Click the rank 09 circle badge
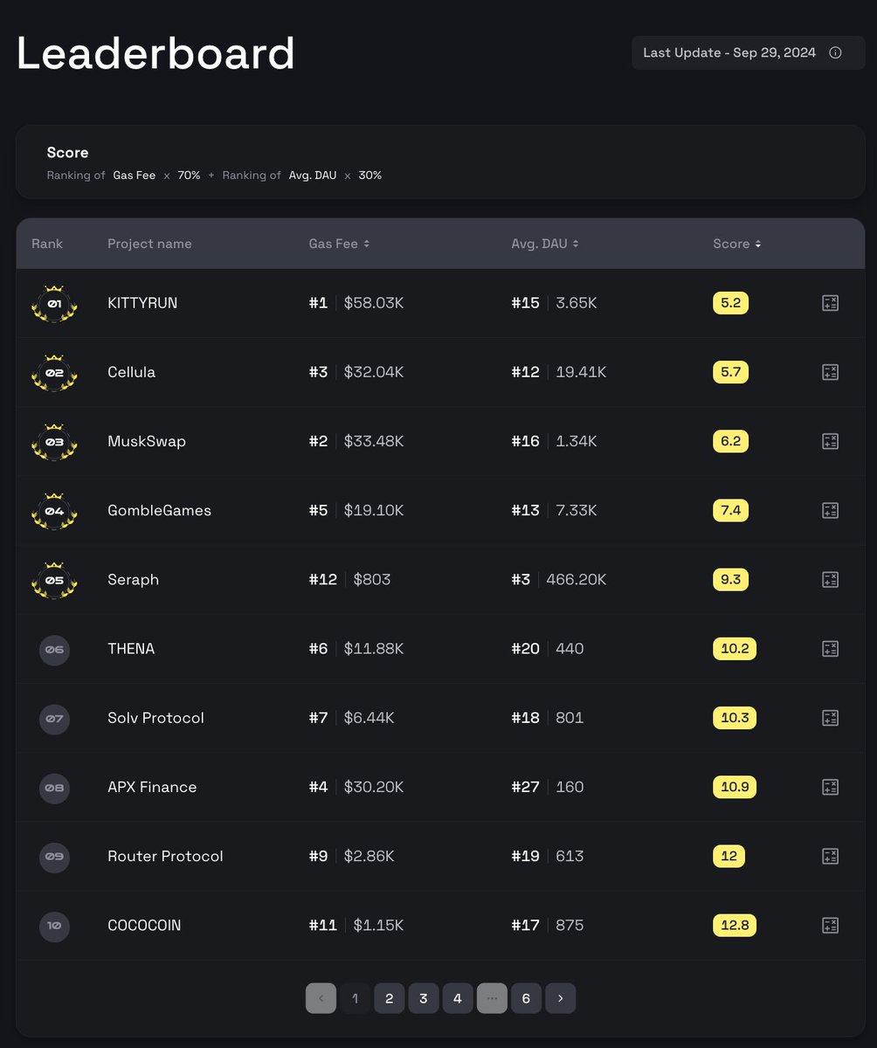The image size is (877, 1048). [x=54, y=856]
